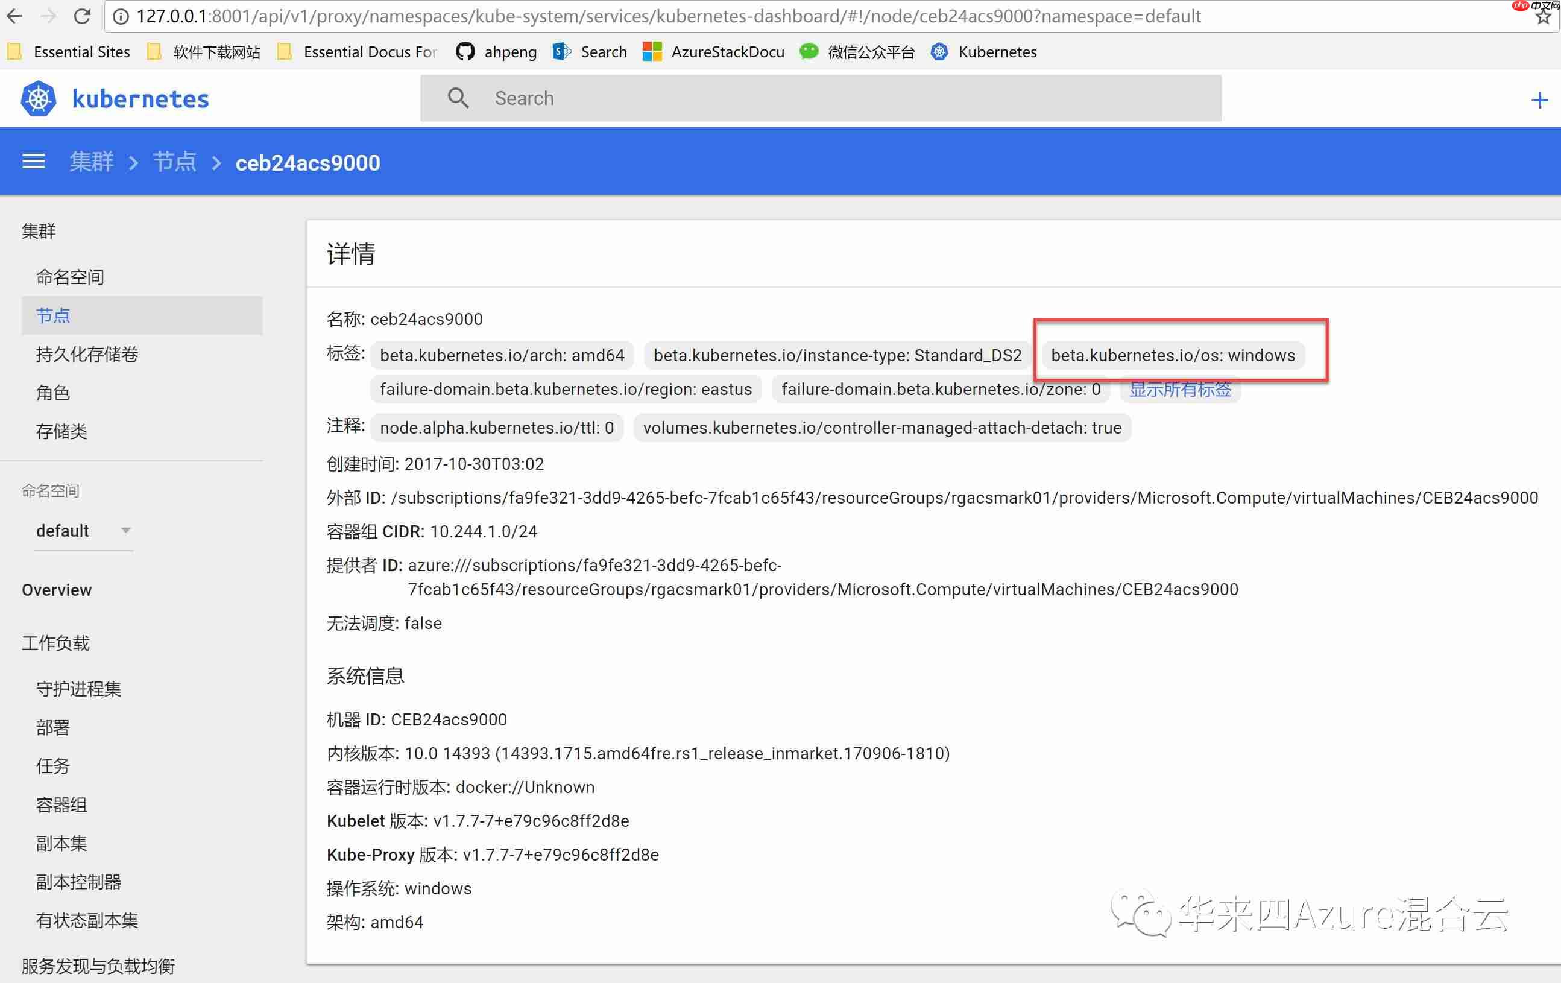Select 集群 in the breadcrumb
1561x983 pixels.
click(x=92, y=162)
